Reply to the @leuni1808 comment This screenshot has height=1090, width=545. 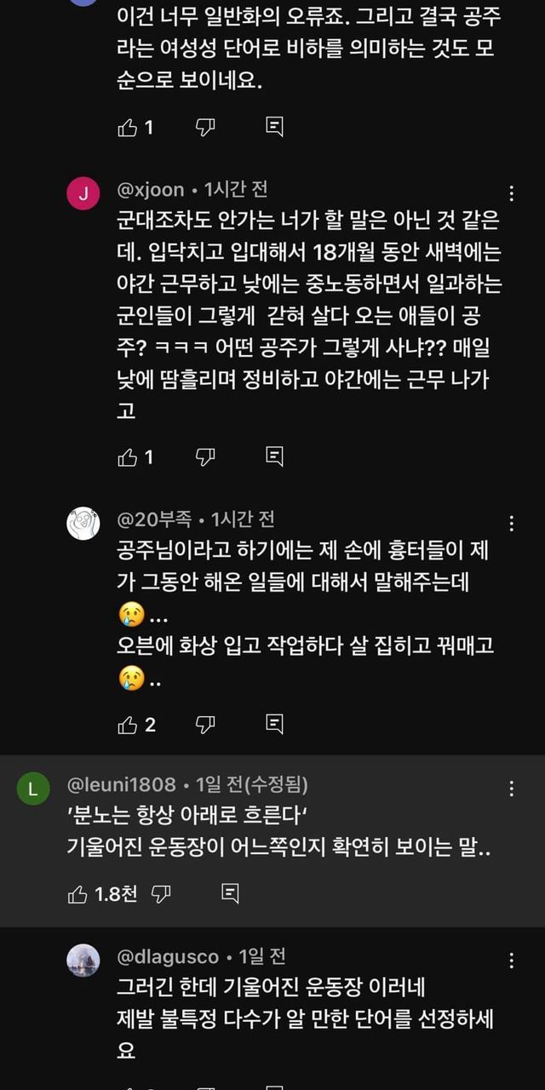[229, 894]
